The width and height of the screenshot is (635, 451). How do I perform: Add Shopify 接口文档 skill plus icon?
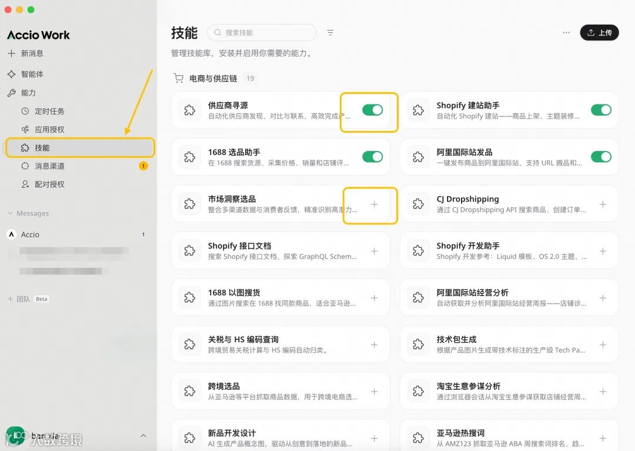(x=374, y=251)
